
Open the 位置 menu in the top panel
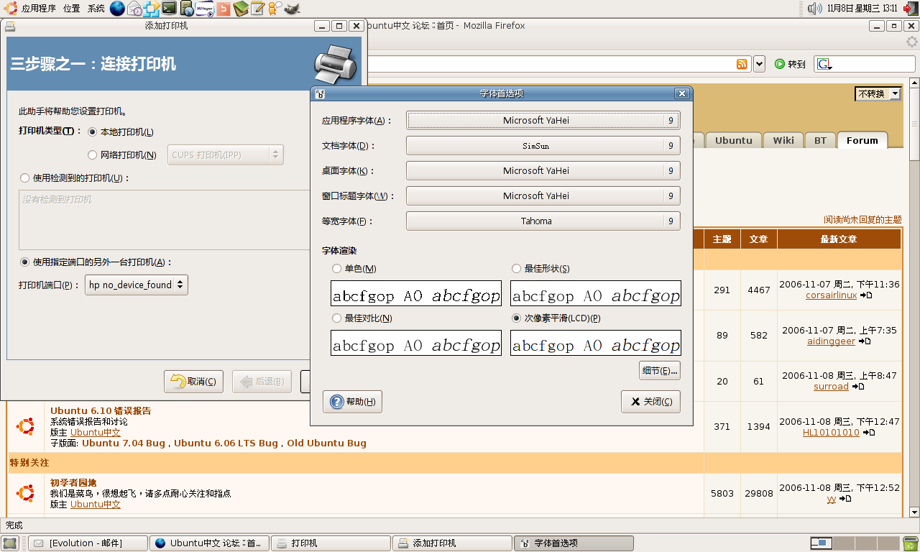72,9
